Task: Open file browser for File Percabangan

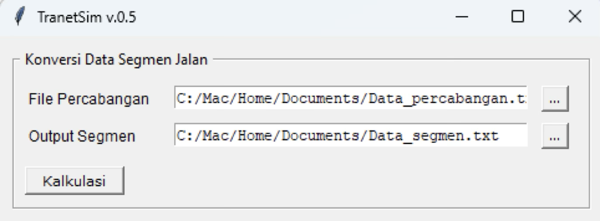Action: click(555, 100)
